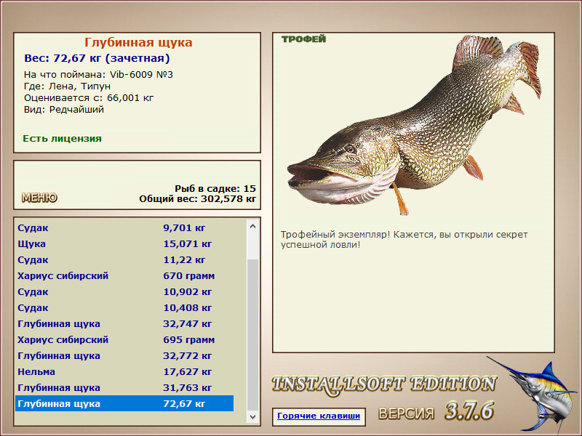Select the Хариус сибирский 670 грамм row
The image size is (582, 436).
(124, 275)
